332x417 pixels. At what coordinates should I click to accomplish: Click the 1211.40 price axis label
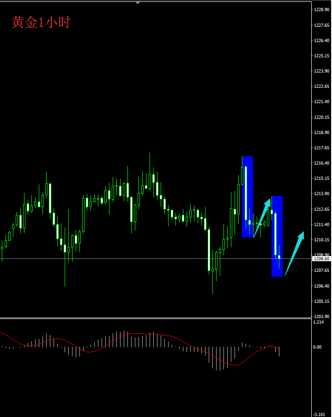coord(322,225)
